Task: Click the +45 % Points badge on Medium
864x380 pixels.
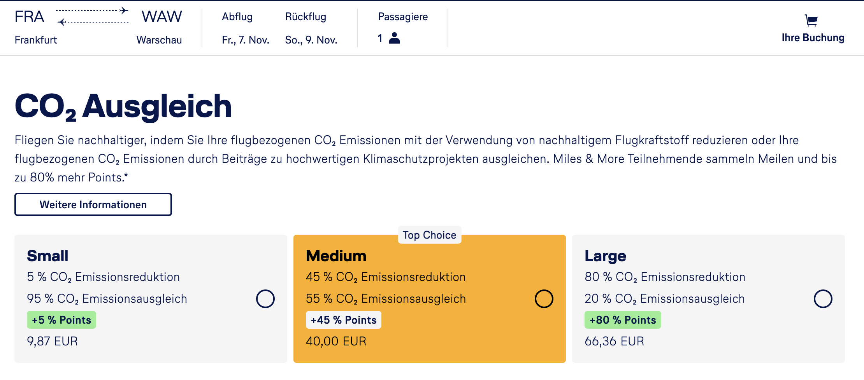Action: click(343, 320)
